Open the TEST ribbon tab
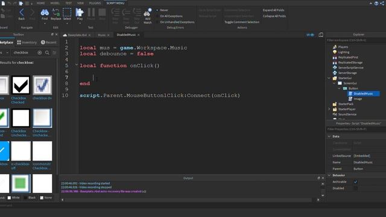This screenshot has width=386, height=217. click(x=68, y=3)
